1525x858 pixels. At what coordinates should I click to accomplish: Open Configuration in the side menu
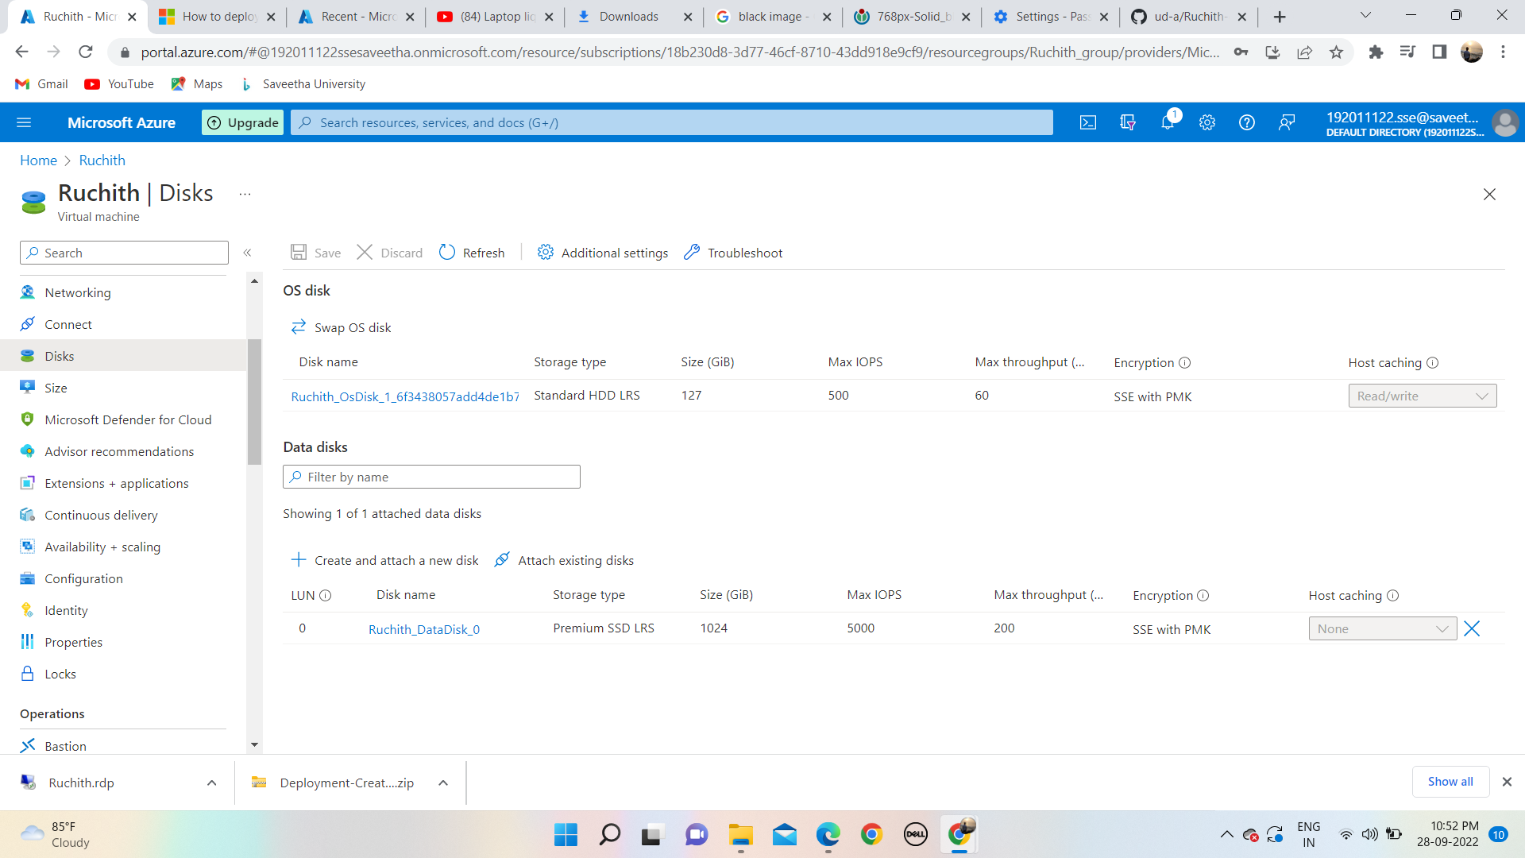tap(83, 578)
